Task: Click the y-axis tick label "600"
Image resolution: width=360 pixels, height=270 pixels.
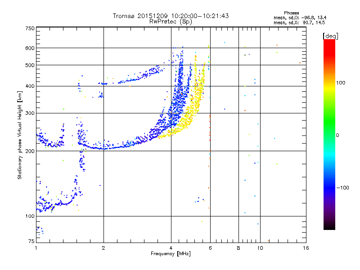Action: 30,48
